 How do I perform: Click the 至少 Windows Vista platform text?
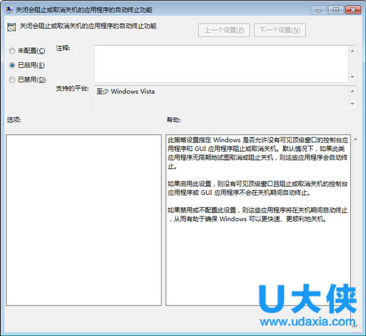(x=133, y=92)
